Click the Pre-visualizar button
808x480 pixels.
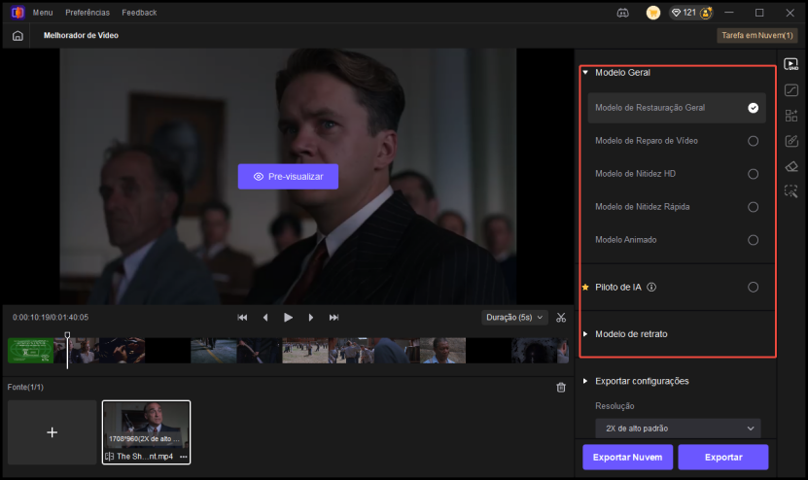click(x=288, y=177)
